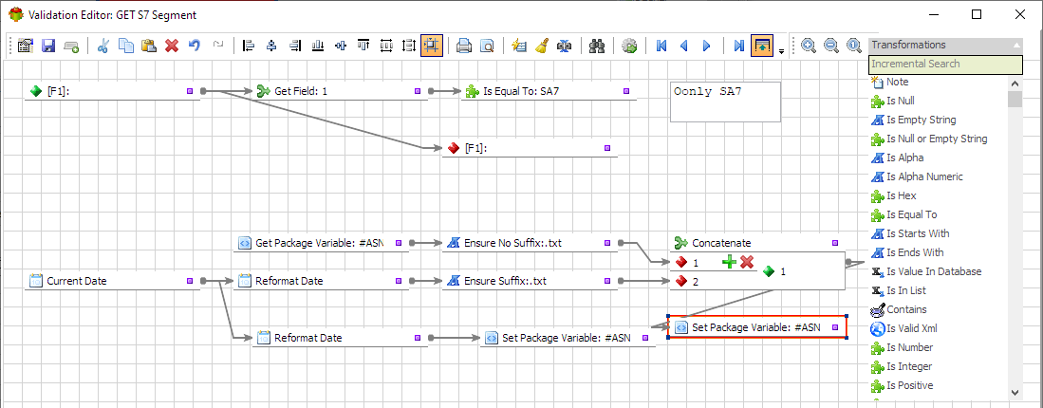Viewport: 1043px width, 408px height.
Task: Select Is Alpha Numeric transformation
Action: point(924,176)
